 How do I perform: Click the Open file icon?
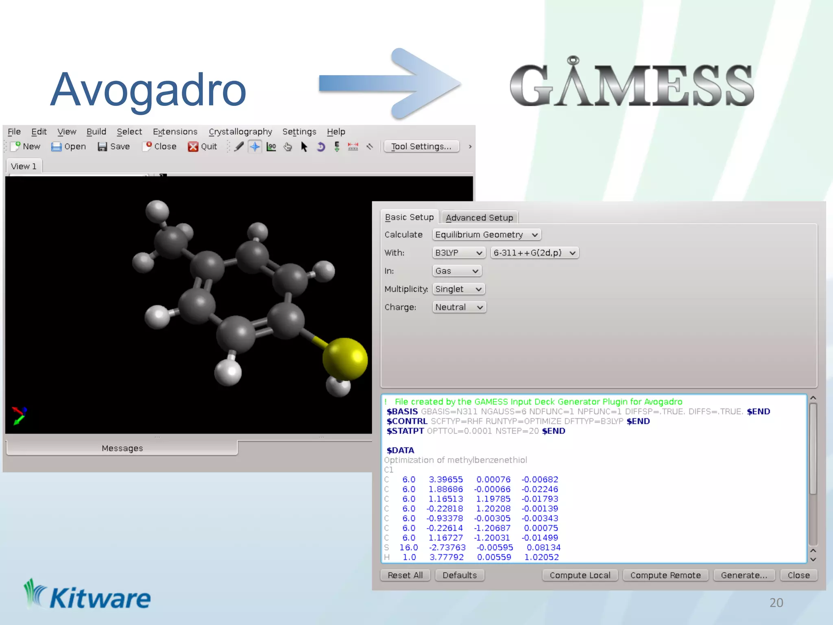pyautogui.click(x=56, y=146)
